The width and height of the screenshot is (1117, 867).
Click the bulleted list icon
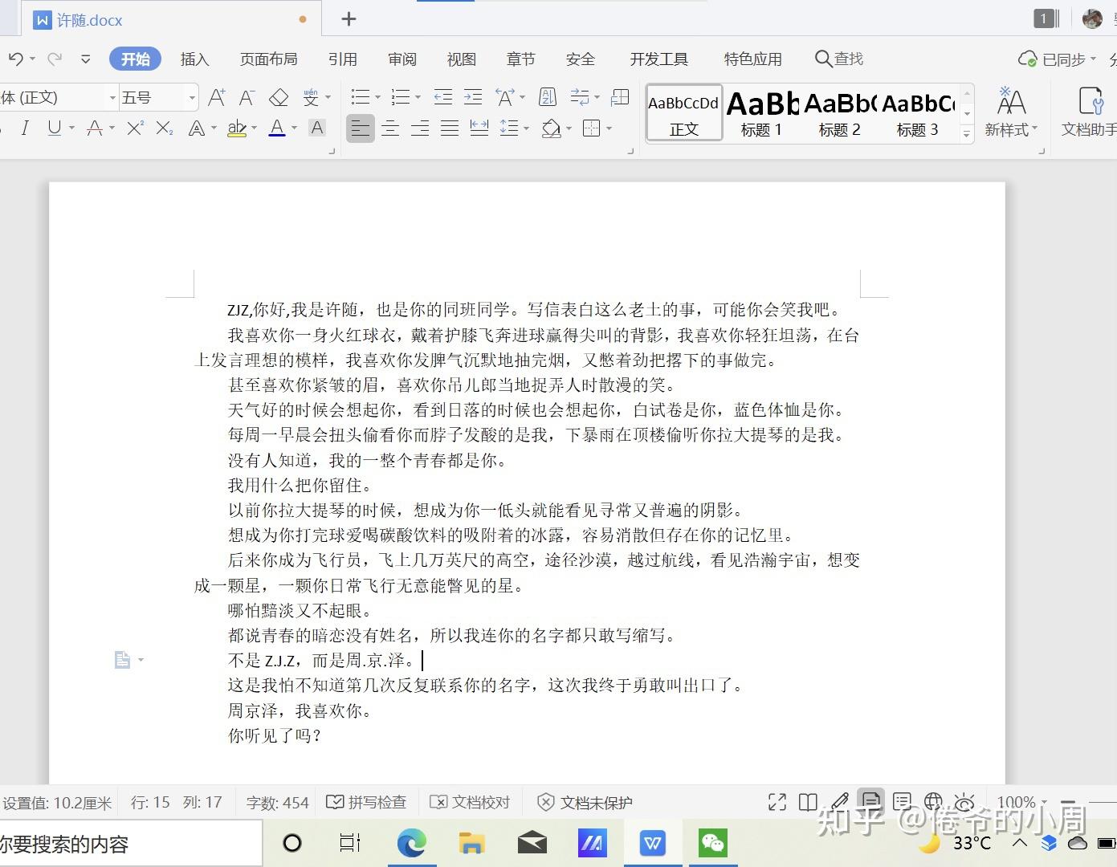pos(360,98)
